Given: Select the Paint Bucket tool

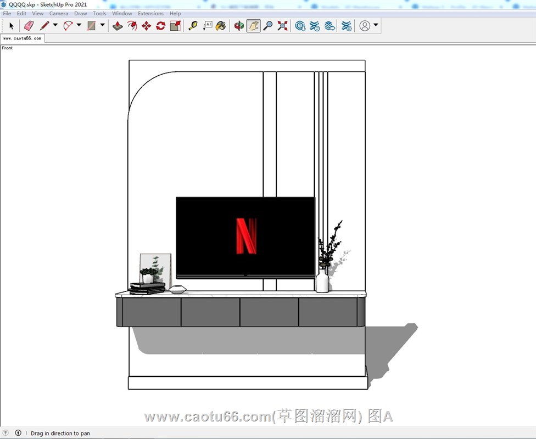Looking at the screenshot, I should [x=221, y=26].
